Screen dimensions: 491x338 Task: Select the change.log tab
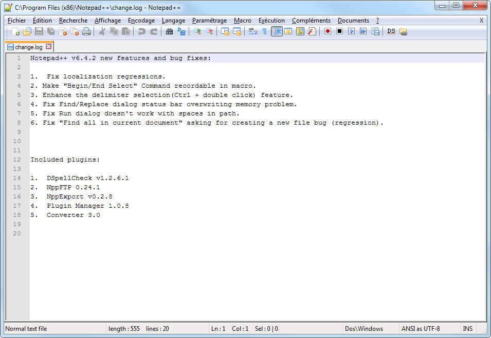[28, 47]
